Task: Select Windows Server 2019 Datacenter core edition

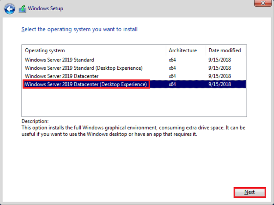Action: pos(134,76)
